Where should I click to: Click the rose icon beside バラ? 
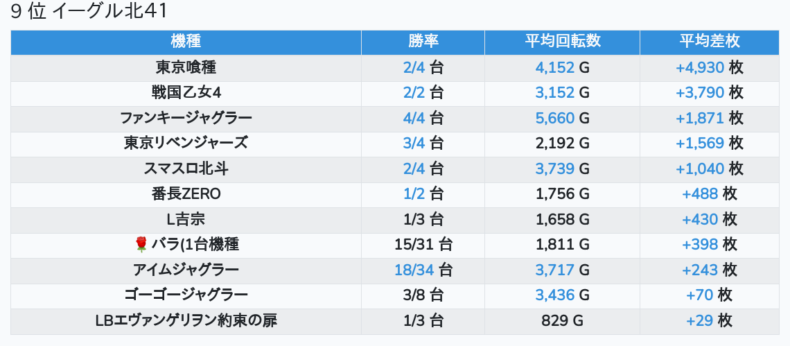pos(141,244)
